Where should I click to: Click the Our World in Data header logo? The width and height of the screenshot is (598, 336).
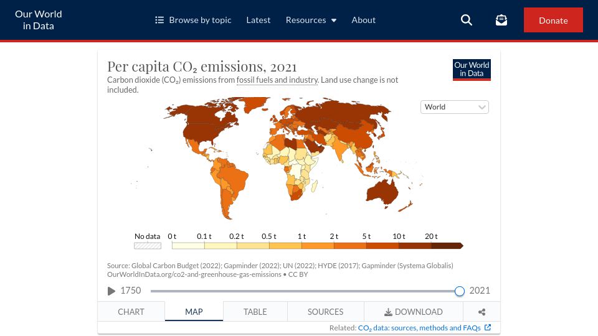[x=38, y=20]
